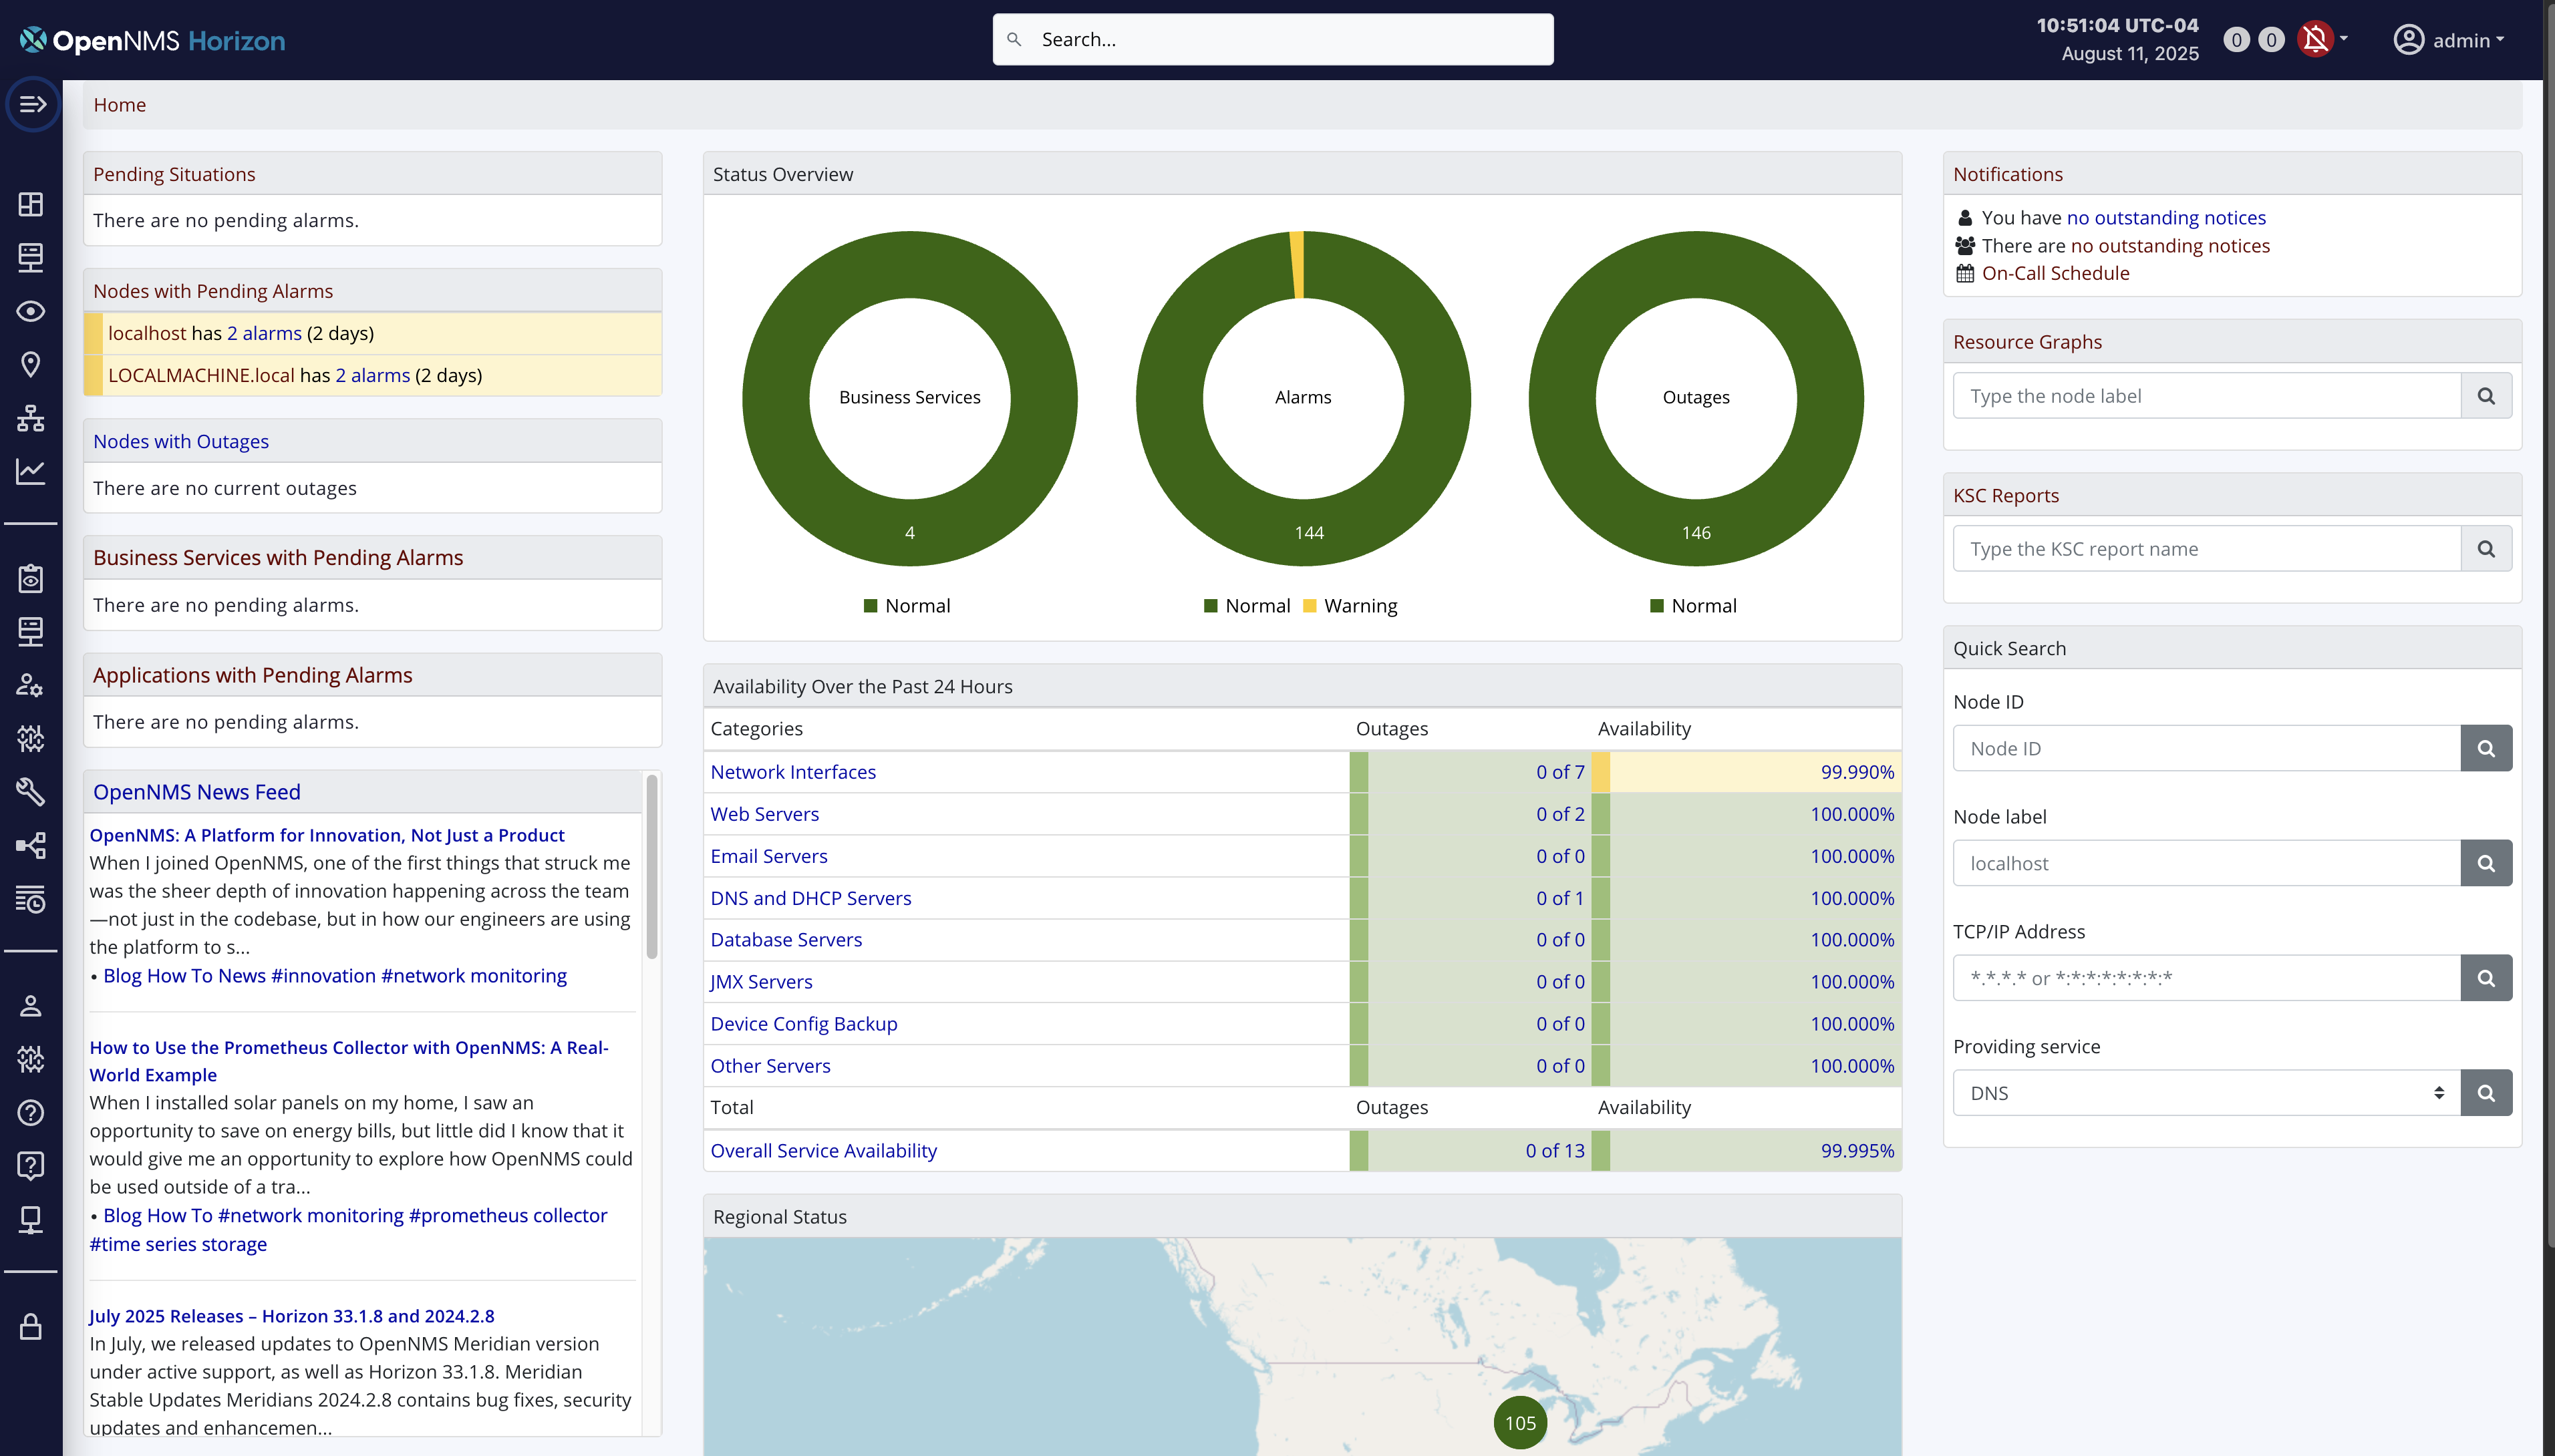
Task: Click the Home breadcrumb
Action: coord(119,104)
